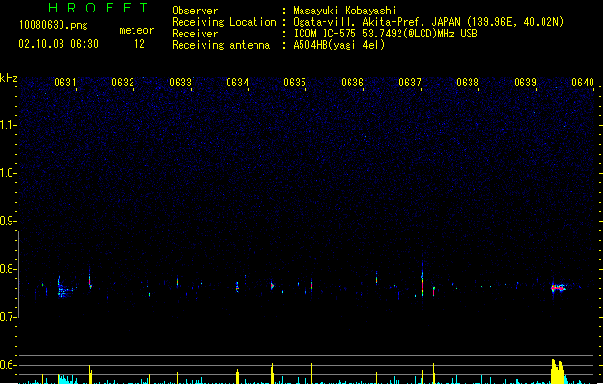Click the 0.9 kHz axis label
604x384 pixels.
[8, 221]
